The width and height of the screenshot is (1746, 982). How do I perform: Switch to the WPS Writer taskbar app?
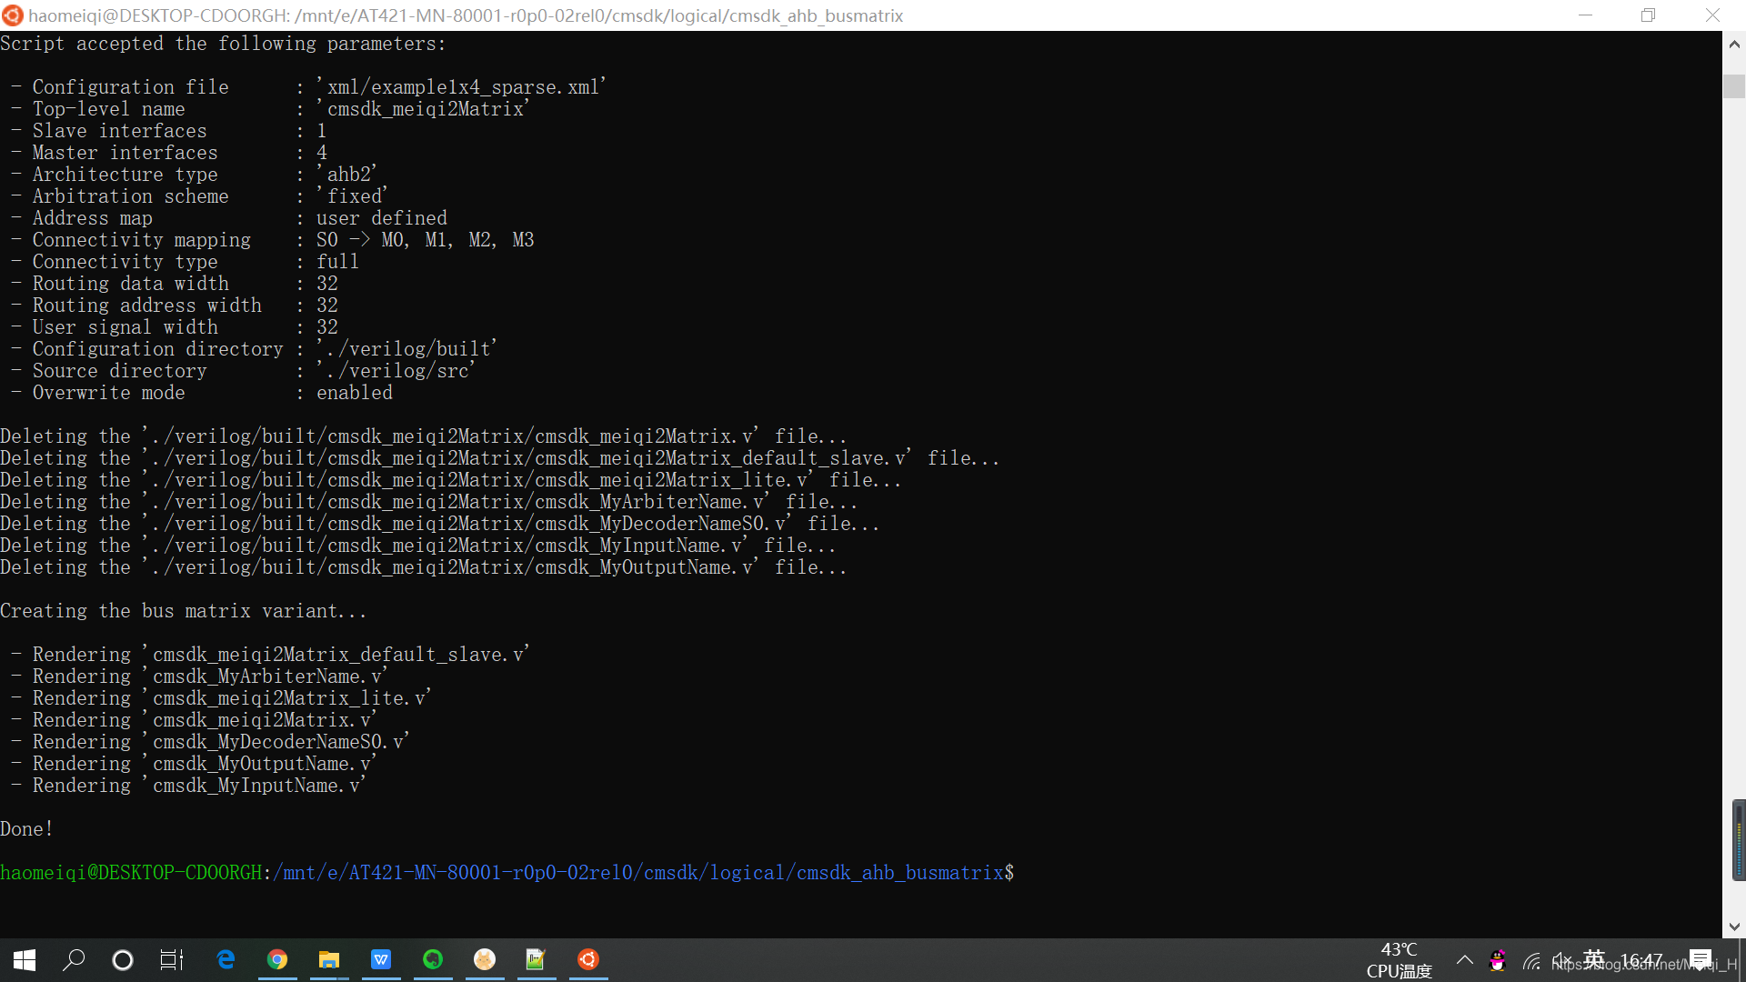(381, 959)
